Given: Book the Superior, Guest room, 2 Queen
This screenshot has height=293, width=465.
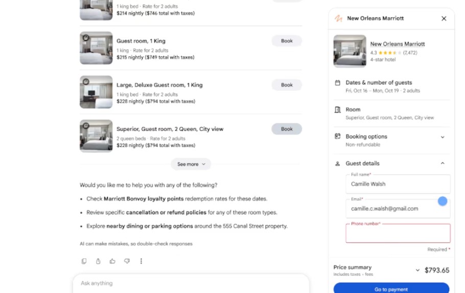Looking at the screenshot, I should click(287, 129).
